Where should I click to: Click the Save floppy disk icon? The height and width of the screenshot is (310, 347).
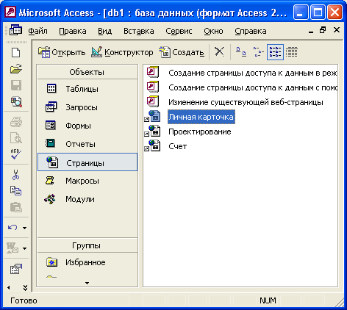click(x=16, y=85)
